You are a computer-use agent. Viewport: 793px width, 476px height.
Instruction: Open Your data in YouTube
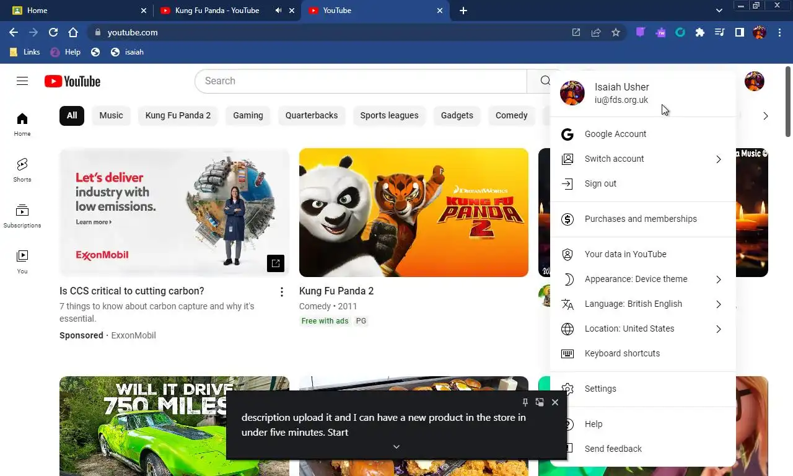tap(643, 254)
